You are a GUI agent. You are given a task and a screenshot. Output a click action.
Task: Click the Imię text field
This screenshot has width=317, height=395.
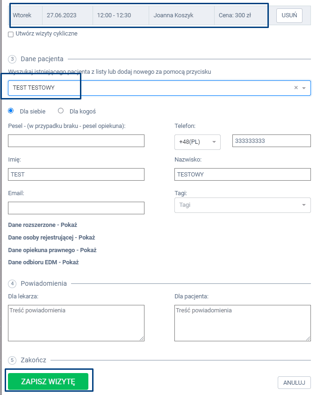pos(76,175)
